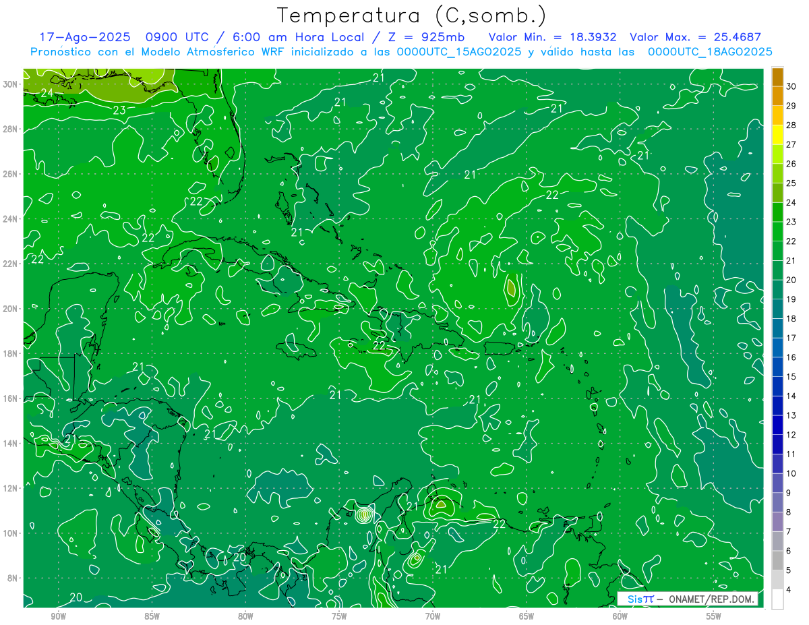
Task: Click the "18N" latitude label
Action: coord(9,353)
